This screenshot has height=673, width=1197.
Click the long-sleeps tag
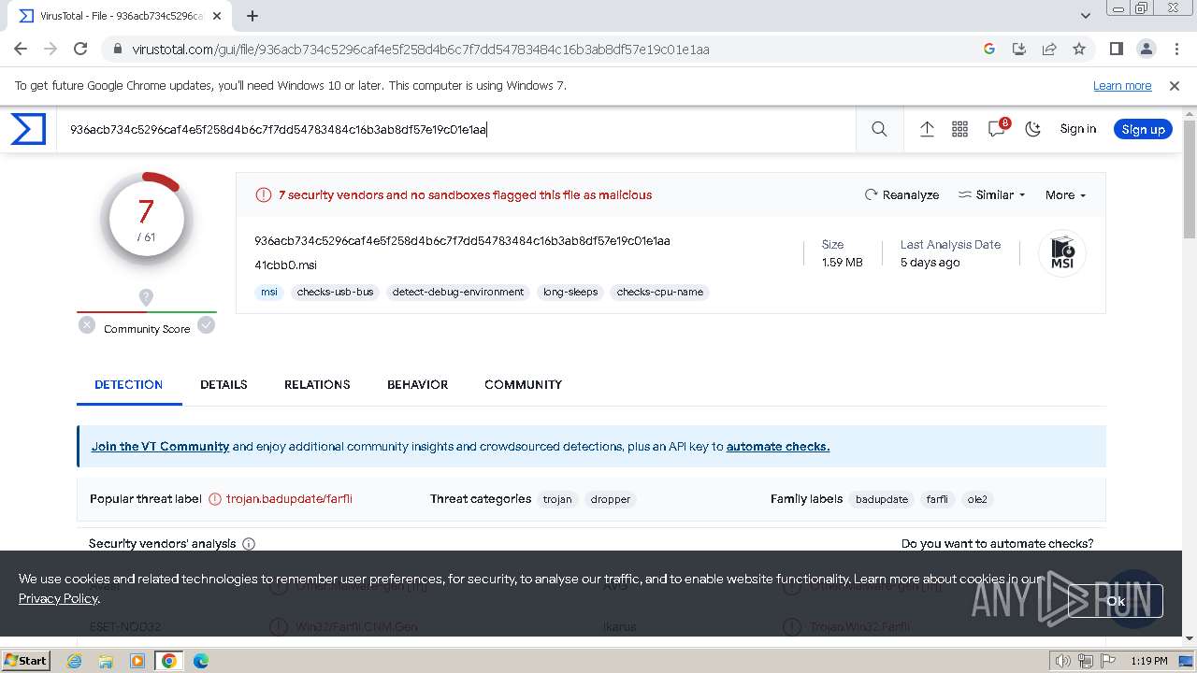click(570, 292)
